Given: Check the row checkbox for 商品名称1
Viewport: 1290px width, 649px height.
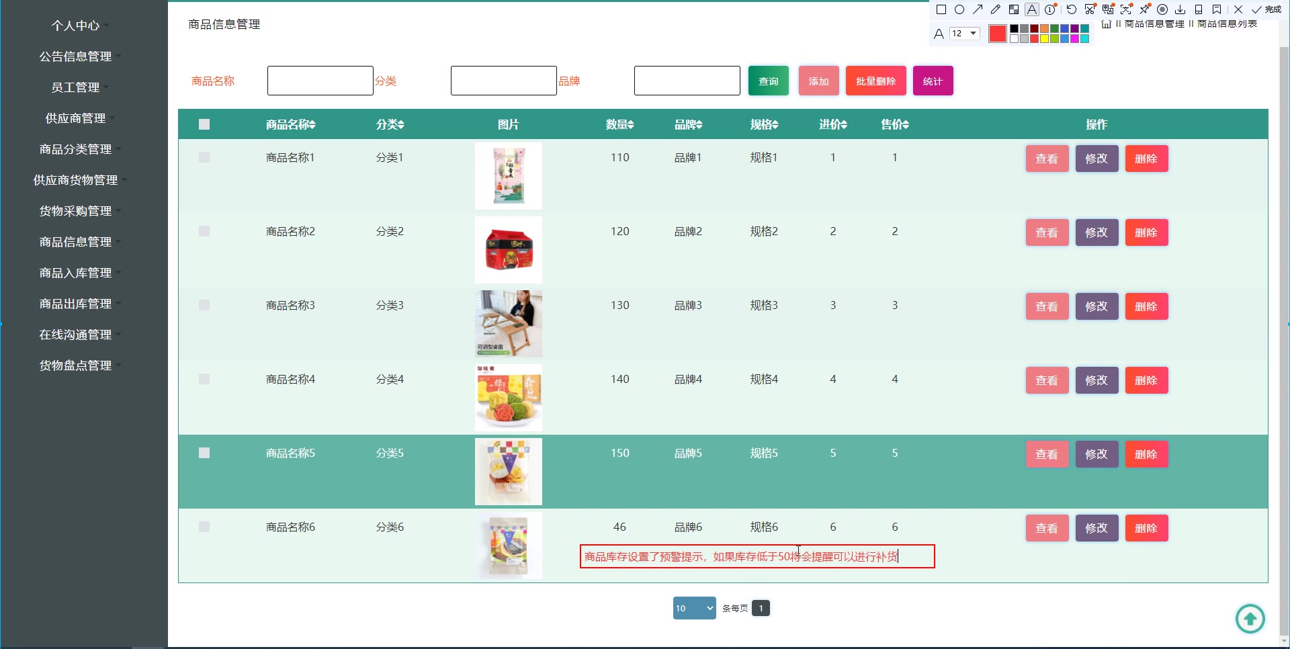Looking at the screenshot, I should coord(204,157).
